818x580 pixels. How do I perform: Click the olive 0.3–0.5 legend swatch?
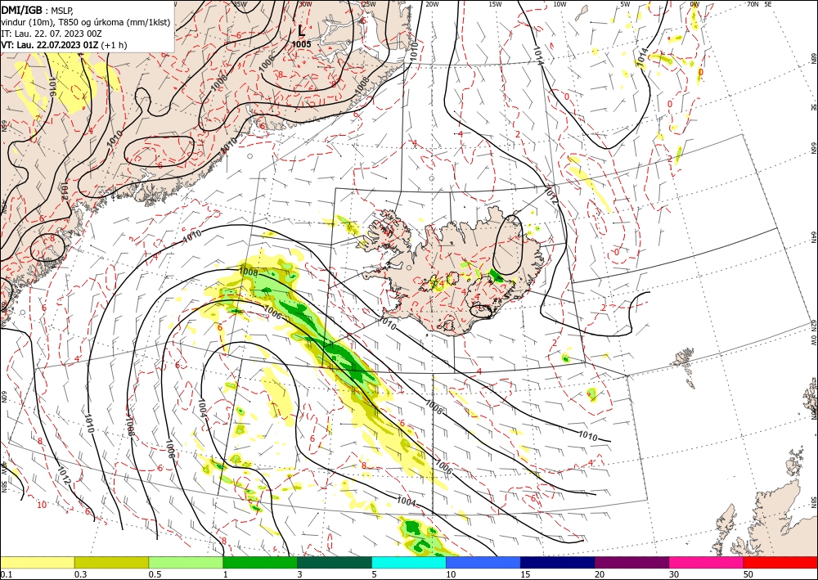tap(111, 562)
